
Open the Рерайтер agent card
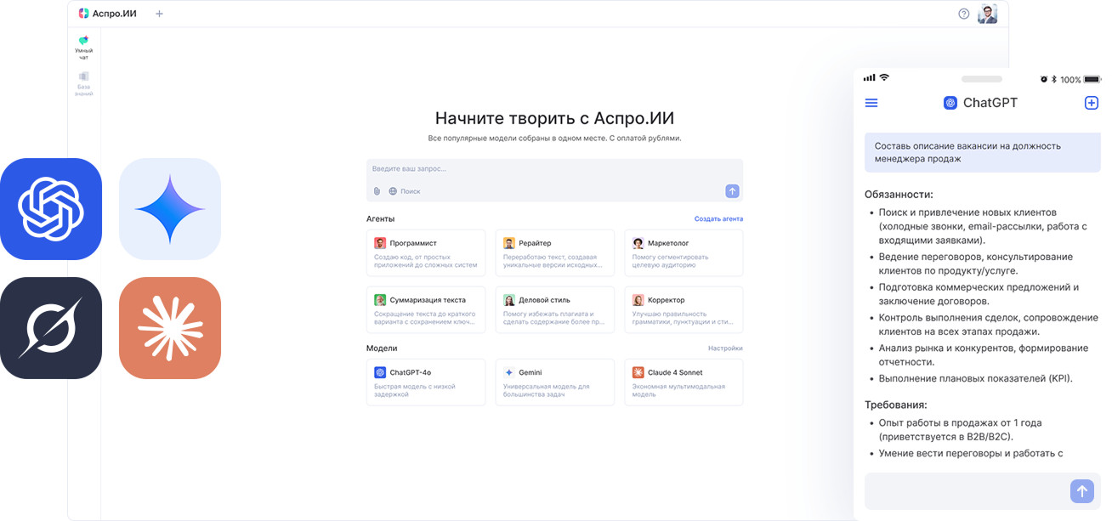coord(554,252)
